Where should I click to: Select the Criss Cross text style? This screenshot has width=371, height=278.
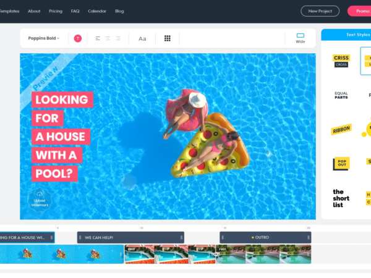341,61
